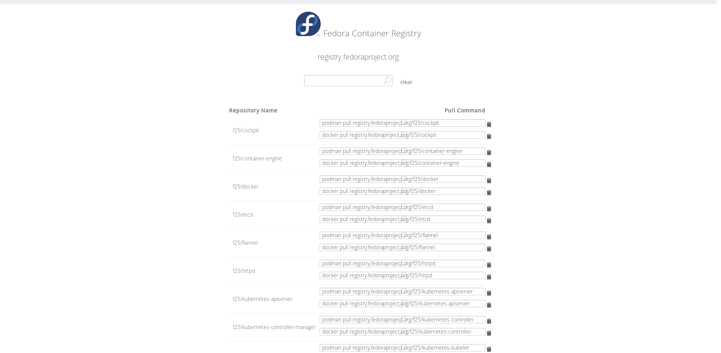The image size is (721, 353).
Task: Click the Pull Command column header
Action: pyautogui.click(x=465, y=111)
